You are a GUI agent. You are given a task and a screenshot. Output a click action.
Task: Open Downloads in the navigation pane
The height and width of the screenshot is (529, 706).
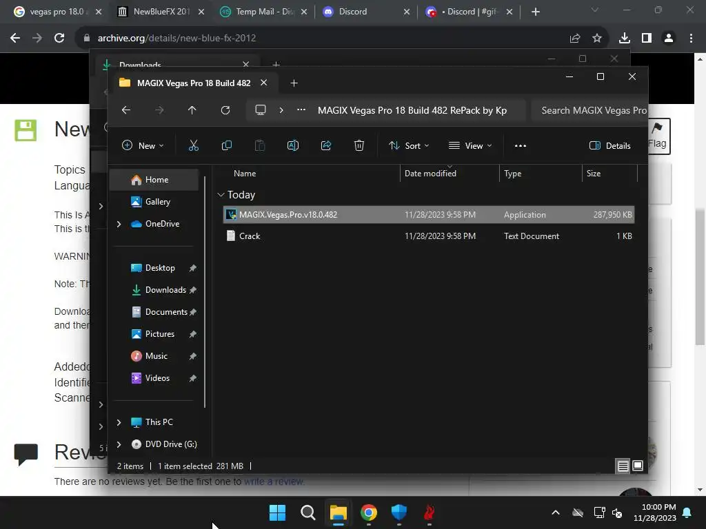[x=154, y=290]
